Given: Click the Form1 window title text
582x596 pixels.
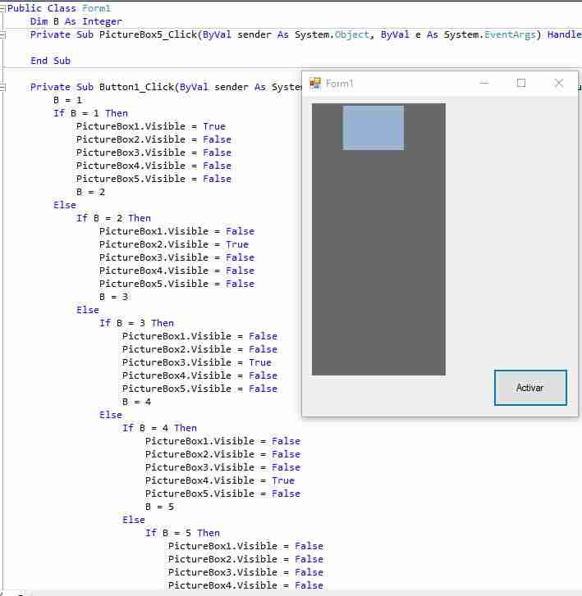Looking at the screenshot, I should point(339,84).
